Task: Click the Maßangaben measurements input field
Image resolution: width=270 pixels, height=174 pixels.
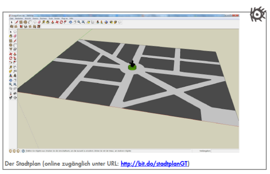Action: point(225,151)
